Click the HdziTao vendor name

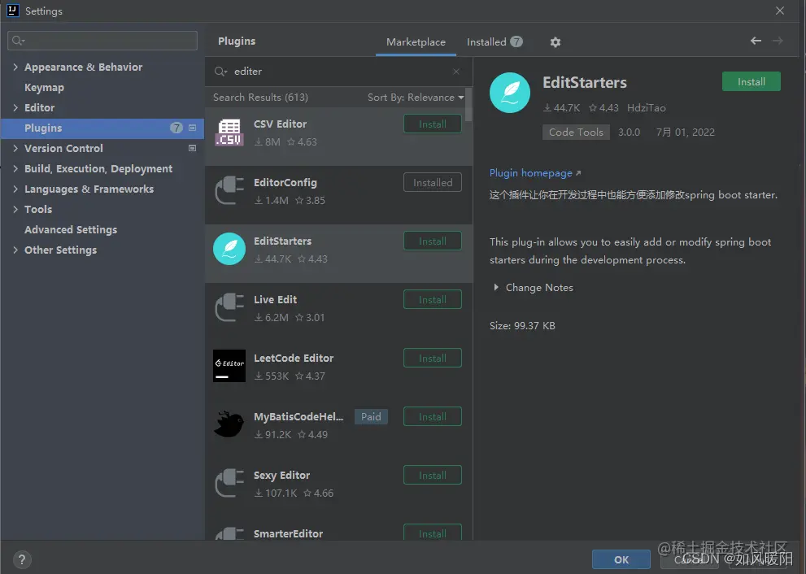pos(646,108)
